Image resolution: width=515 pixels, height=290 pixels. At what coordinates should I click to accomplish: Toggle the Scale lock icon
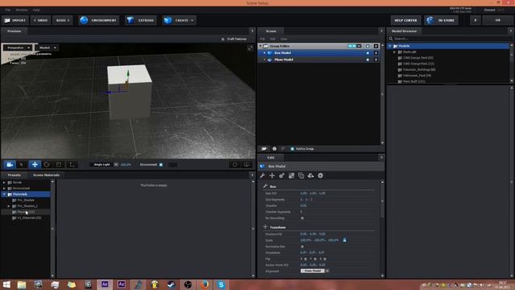tap(344, 240)
